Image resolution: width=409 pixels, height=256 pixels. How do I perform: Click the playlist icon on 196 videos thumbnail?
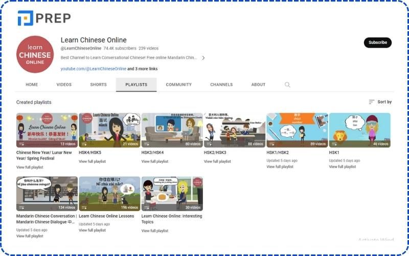point(84,208)
